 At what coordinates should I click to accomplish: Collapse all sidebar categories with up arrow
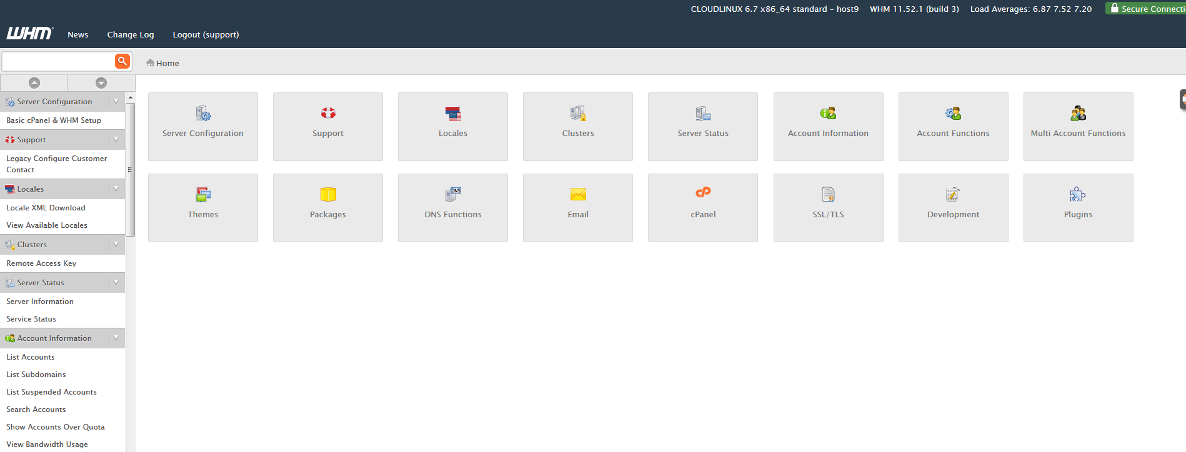(x=34, y=83)
